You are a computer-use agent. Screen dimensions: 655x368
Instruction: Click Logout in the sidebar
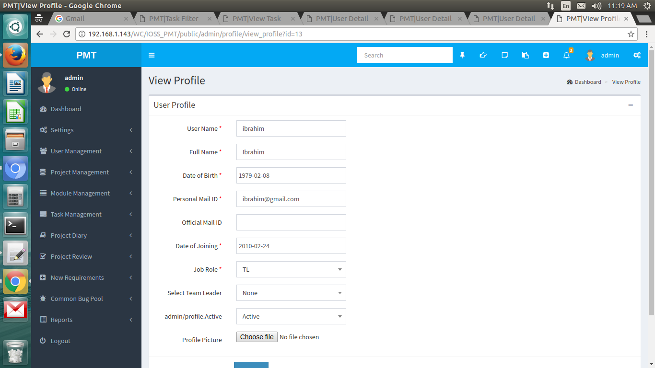click(x=86, y=341)
